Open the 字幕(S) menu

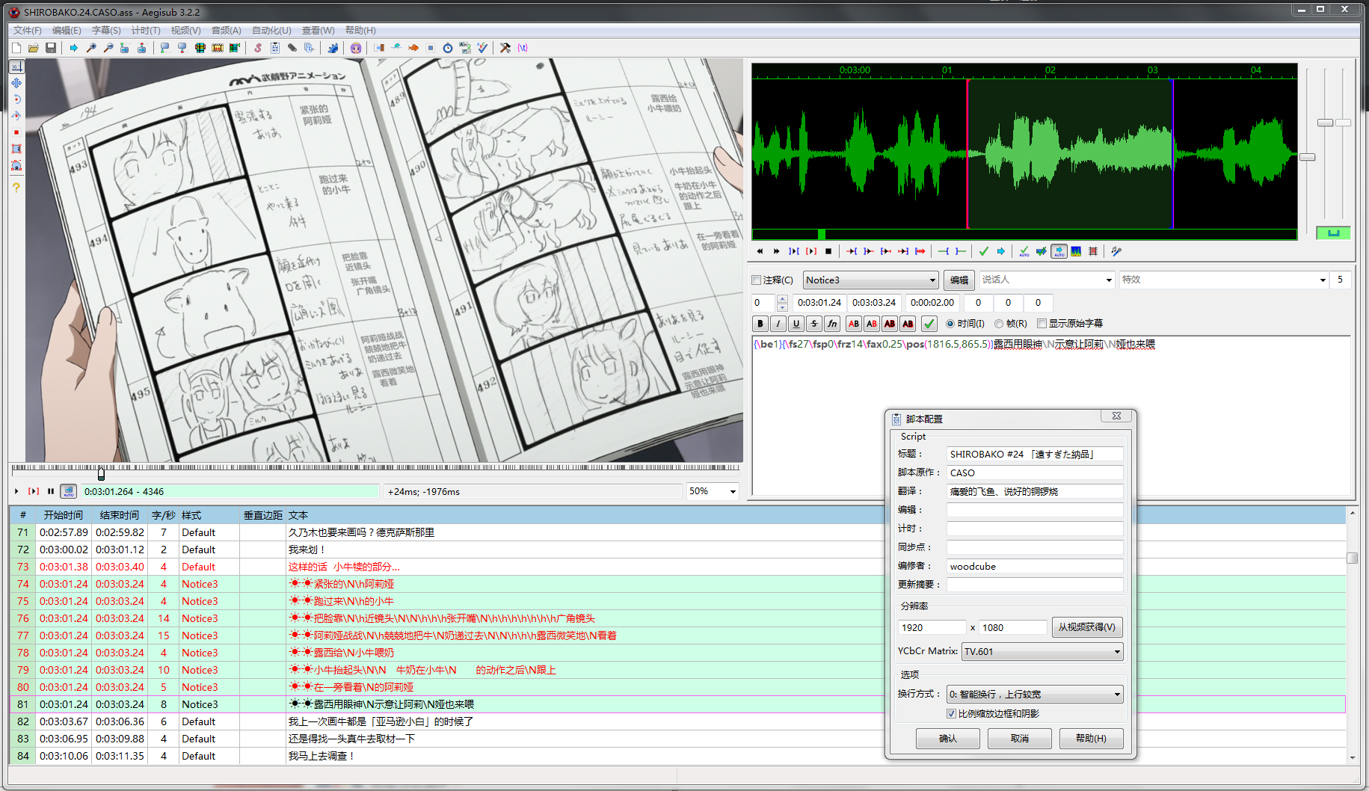click(105, 31)
